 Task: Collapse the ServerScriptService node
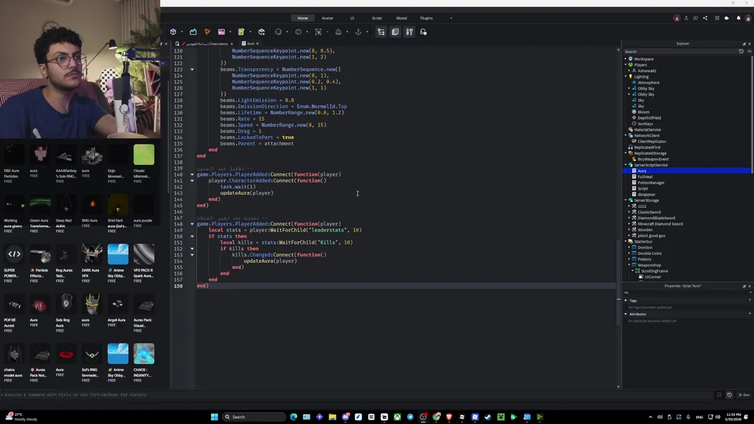tap(626, 165)
